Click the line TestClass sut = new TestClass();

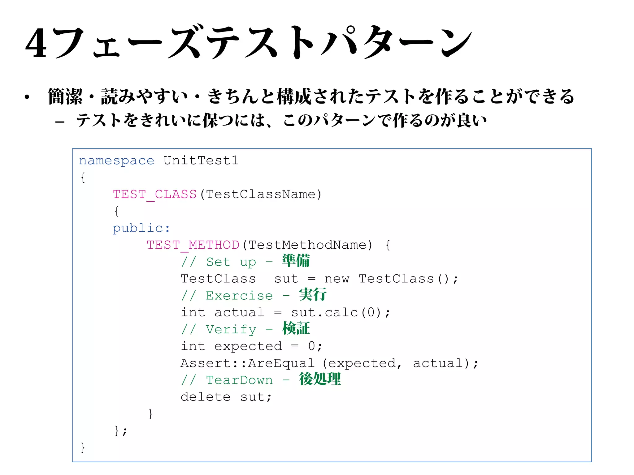[x=319, y=279]
